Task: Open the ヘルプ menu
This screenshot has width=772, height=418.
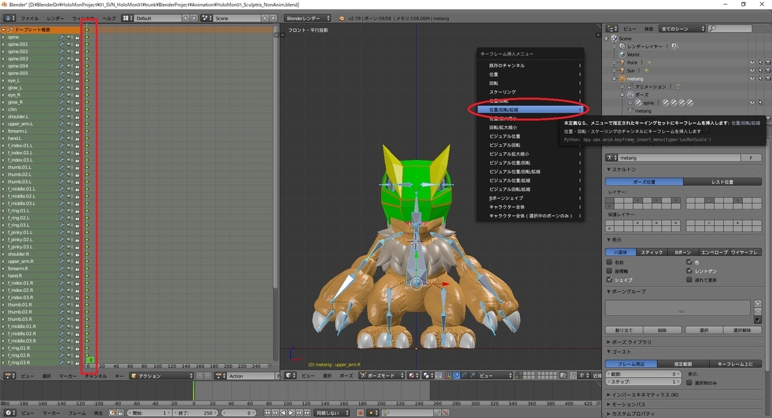Action: tap(109, 19)
